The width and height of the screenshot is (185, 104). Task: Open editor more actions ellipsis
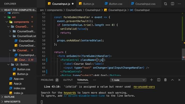[179, 4]
